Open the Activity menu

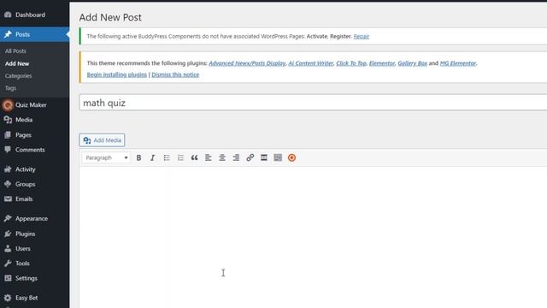[25, 169]
